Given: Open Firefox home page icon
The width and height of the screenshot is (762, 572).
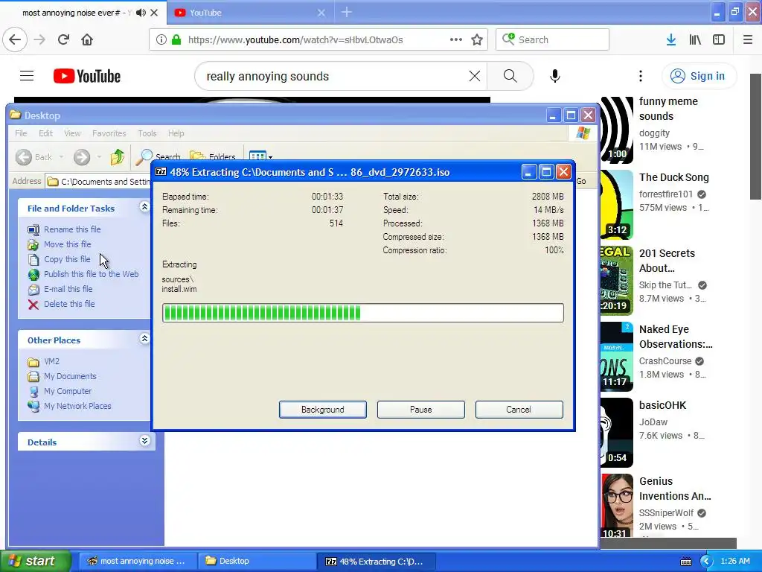Looking at the screenshot, I should (87, 39).
